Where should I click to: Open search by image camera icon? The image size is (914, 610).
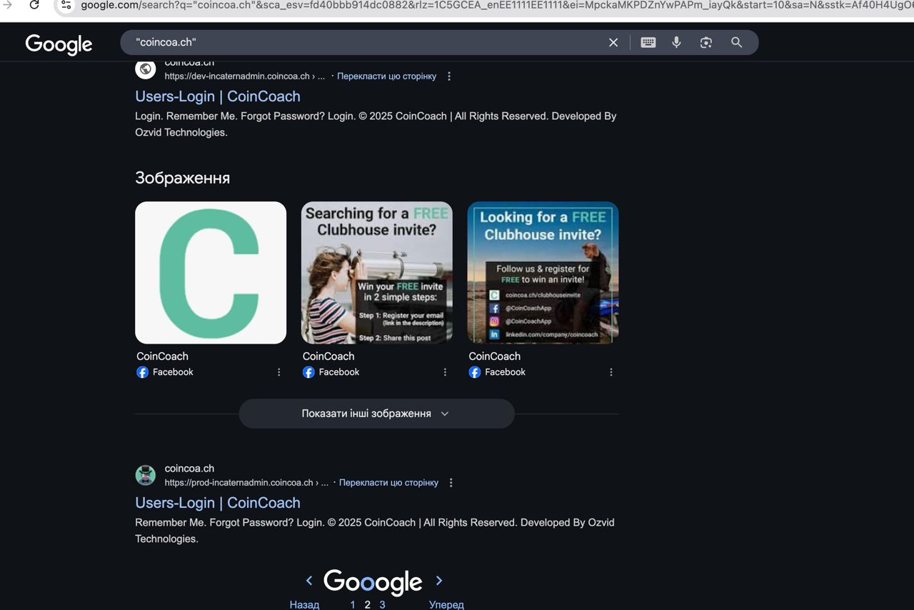click(x=705, y=43)
